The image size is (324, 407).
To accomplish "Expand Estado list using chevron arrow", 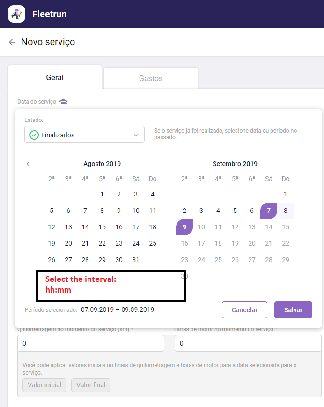I will tap(136, 135).
